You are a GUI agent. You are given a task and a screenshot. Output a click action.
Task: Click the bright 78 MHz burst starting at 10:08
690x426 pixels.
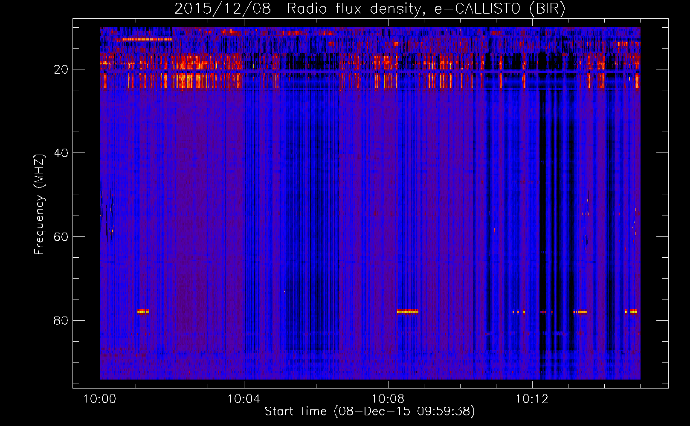[x=408, y=312]
